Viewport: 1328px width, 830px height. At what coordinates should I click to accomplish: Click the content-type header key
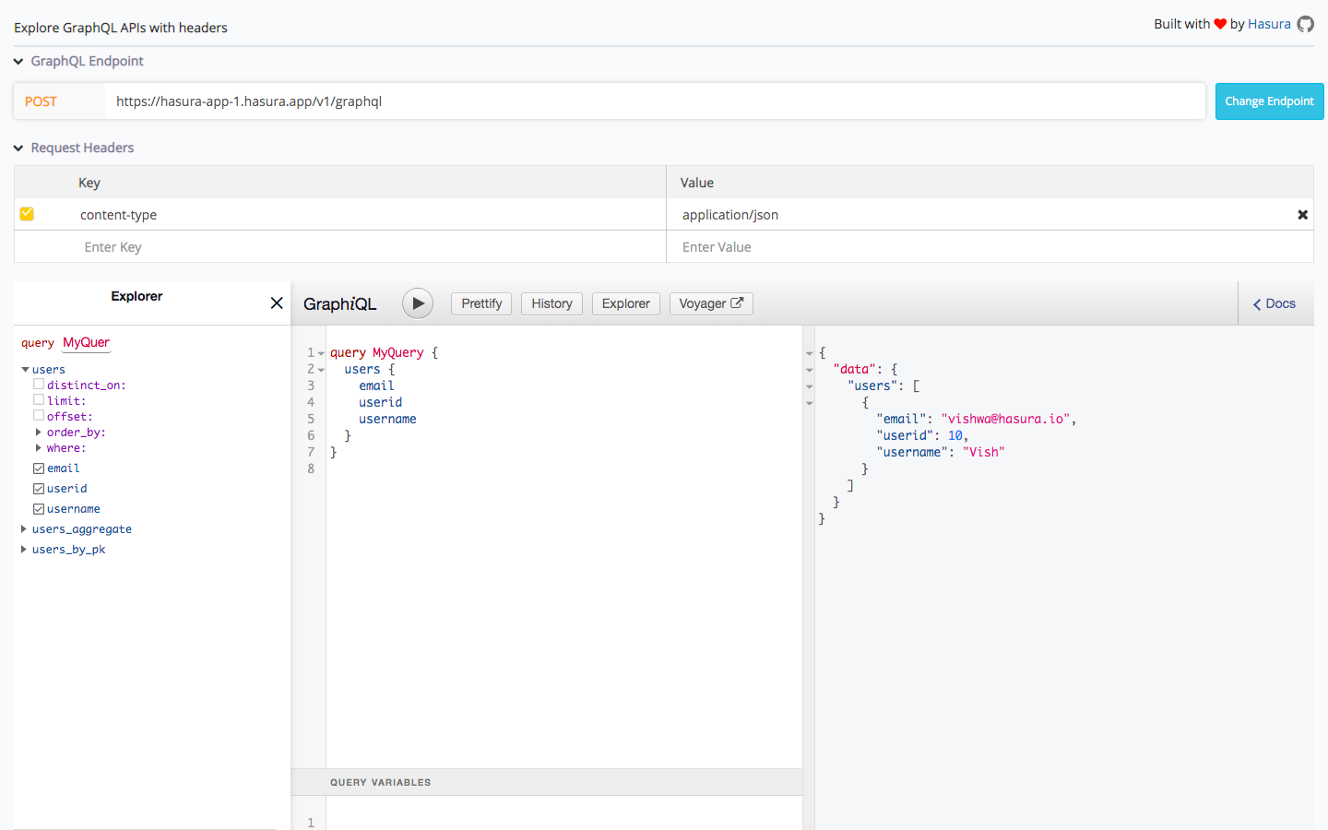point(118,215)
